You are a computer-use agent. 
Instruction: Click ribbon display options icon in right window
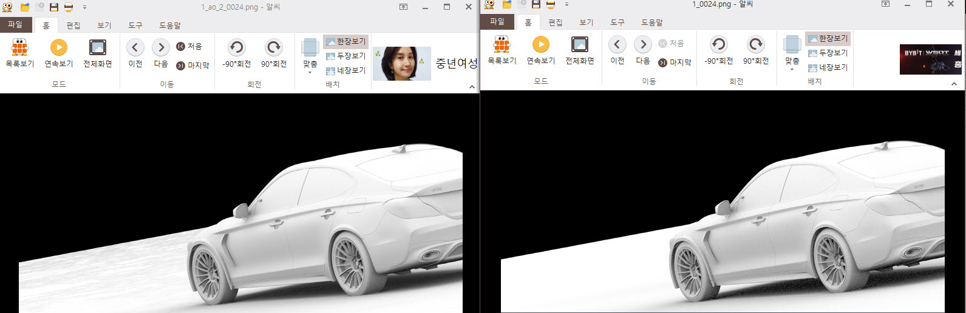[x=886, y=4]
